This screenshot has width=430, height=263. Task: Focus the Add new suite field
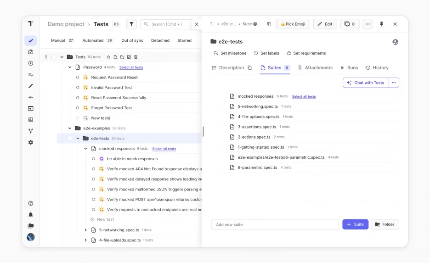point(275,224)
